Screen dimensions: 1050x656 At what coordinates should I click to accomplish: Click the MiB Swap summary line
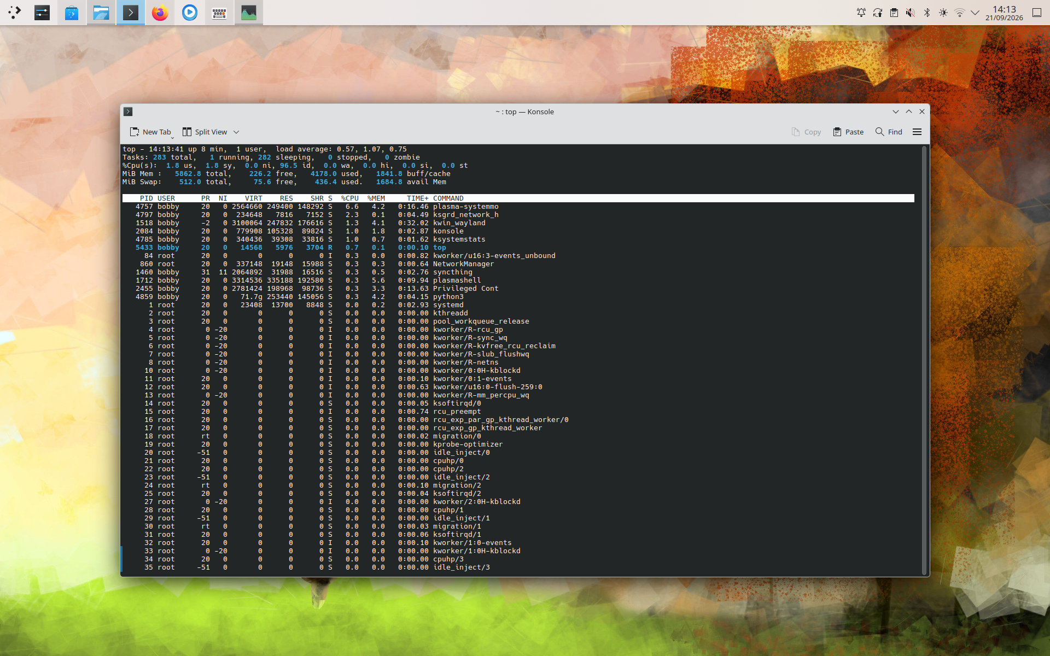pyautogui.click(x=284, y=182)
